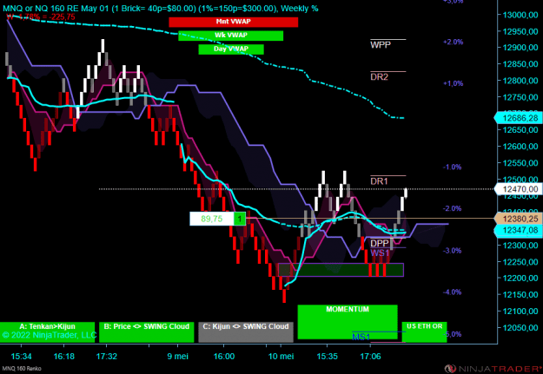Click the 16:18 time axis label

(x=63, y=356)
